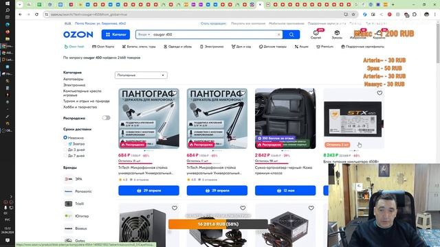Open Premium menu item
This screenshot has width=440, height=247.
coord(324,47)
